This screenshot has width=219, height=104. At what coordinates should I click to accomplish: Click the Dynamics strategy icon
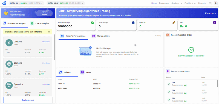tap(9, 85)
